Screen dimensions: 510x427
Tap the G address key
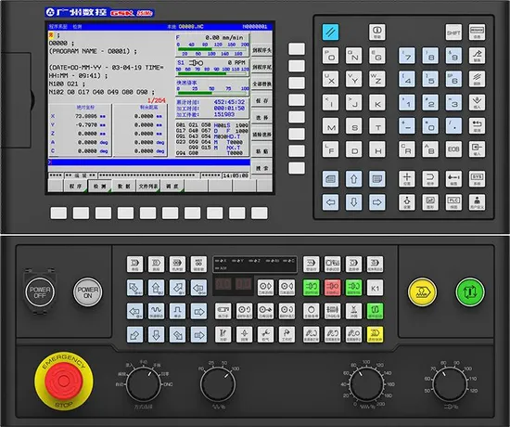pyautogui.click(x=377, y=56)
